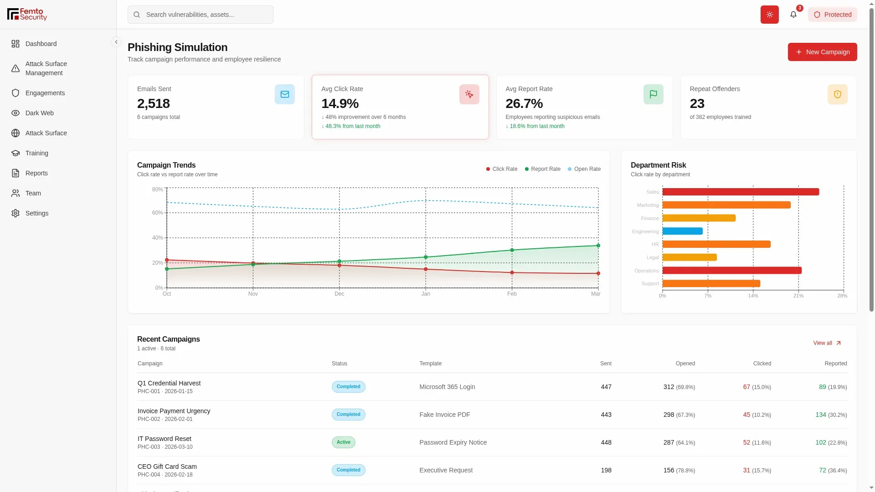The width and height of the screenshot is (875, 492).
Task: Click the Emails Sent envelope icon
Action: (284, 94)
